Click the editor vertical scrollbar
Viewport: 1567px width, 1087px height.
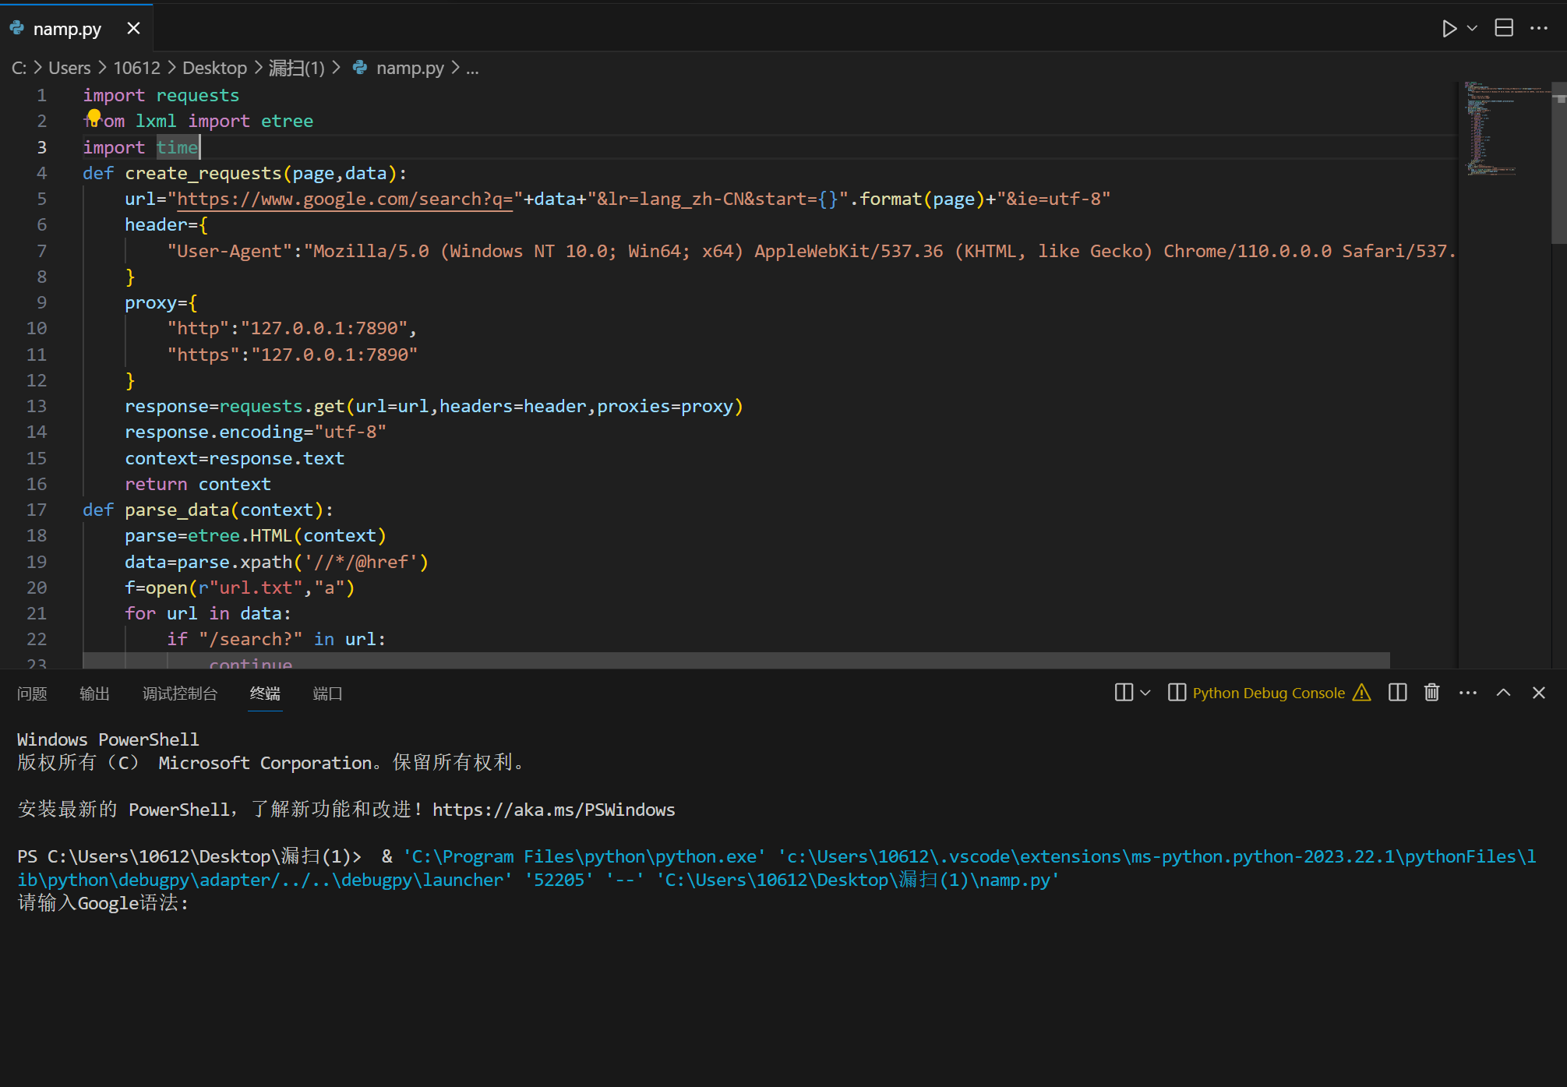click(1559, 164)
